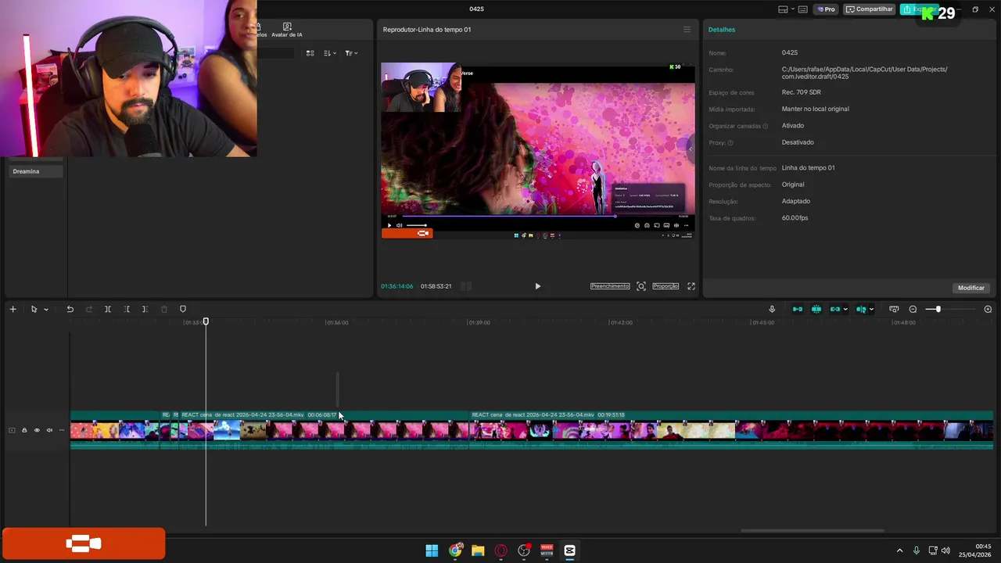The height and width of the screenshot is (563, 1001).
Task: Click the project path text
Action: (864, 73)
